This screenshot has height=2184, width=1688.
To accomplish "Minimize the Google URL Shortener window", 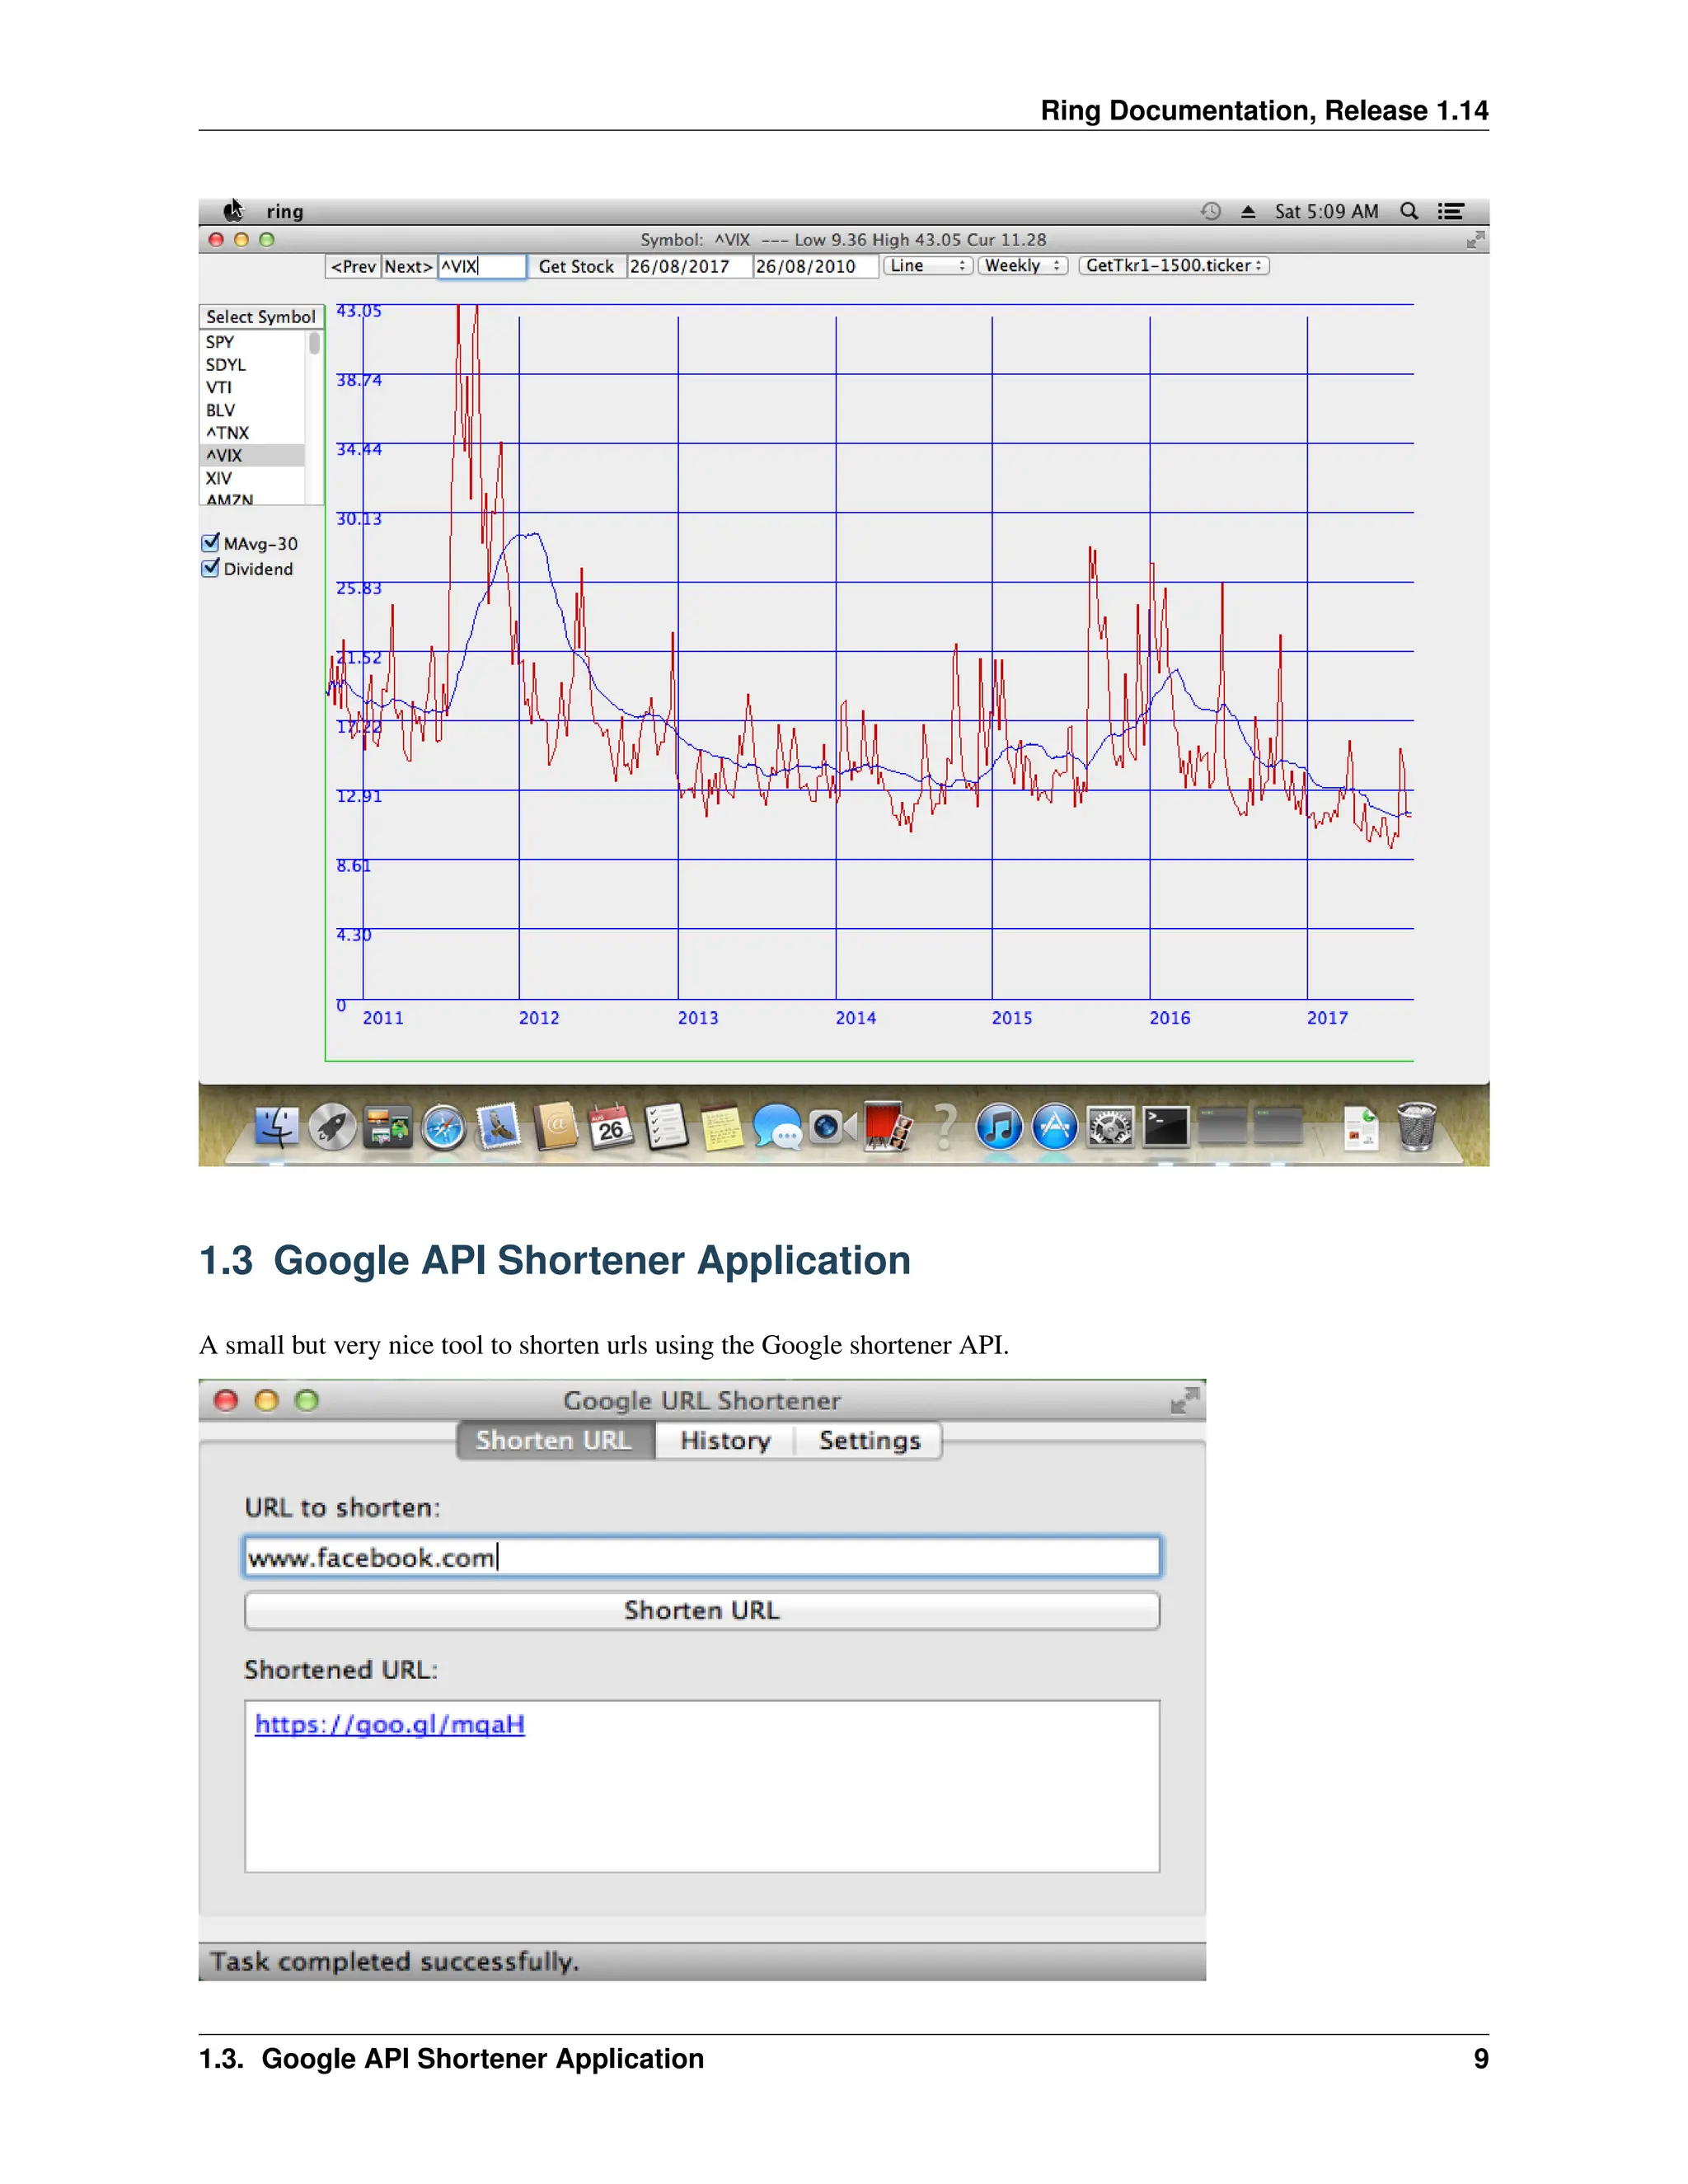I will pyautogui.click(x=266, y=1400).
